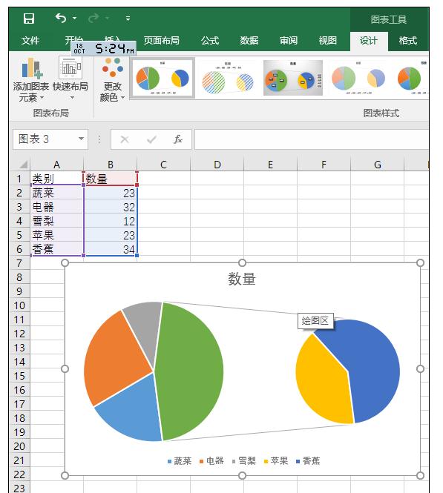Select the striped pattern chart style thumbnail
This screenshot has height=493, width=443.
point(228,79)
